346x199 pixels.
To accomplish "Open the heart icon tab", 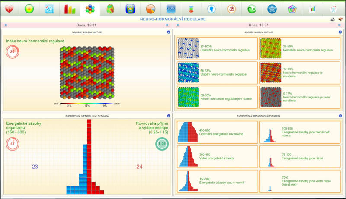I will (9, 9).
